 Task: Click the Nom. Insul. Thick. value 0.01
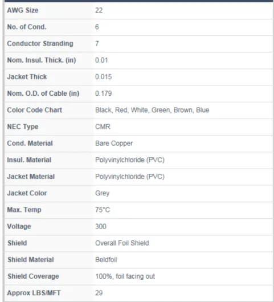[x=101, y=60]
